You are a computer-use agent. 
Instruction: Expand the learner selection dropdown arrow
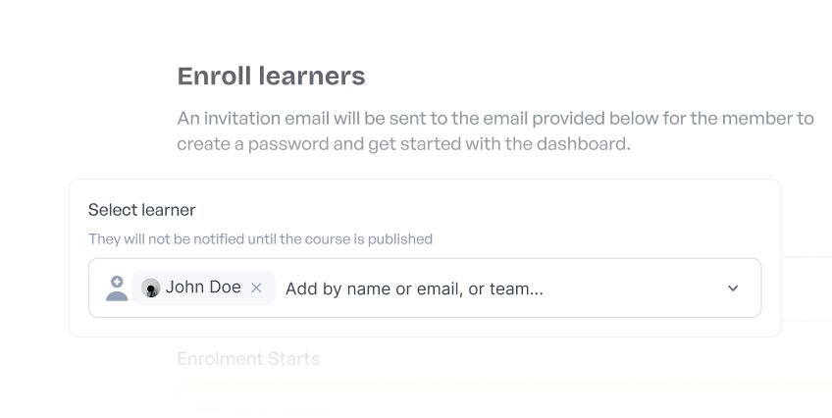[732, 288]
